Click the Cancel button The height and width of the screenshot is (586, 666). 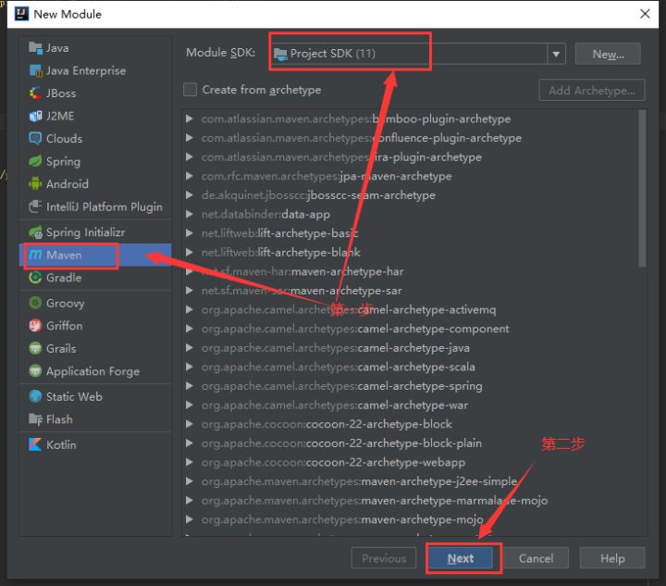point(536,558)
